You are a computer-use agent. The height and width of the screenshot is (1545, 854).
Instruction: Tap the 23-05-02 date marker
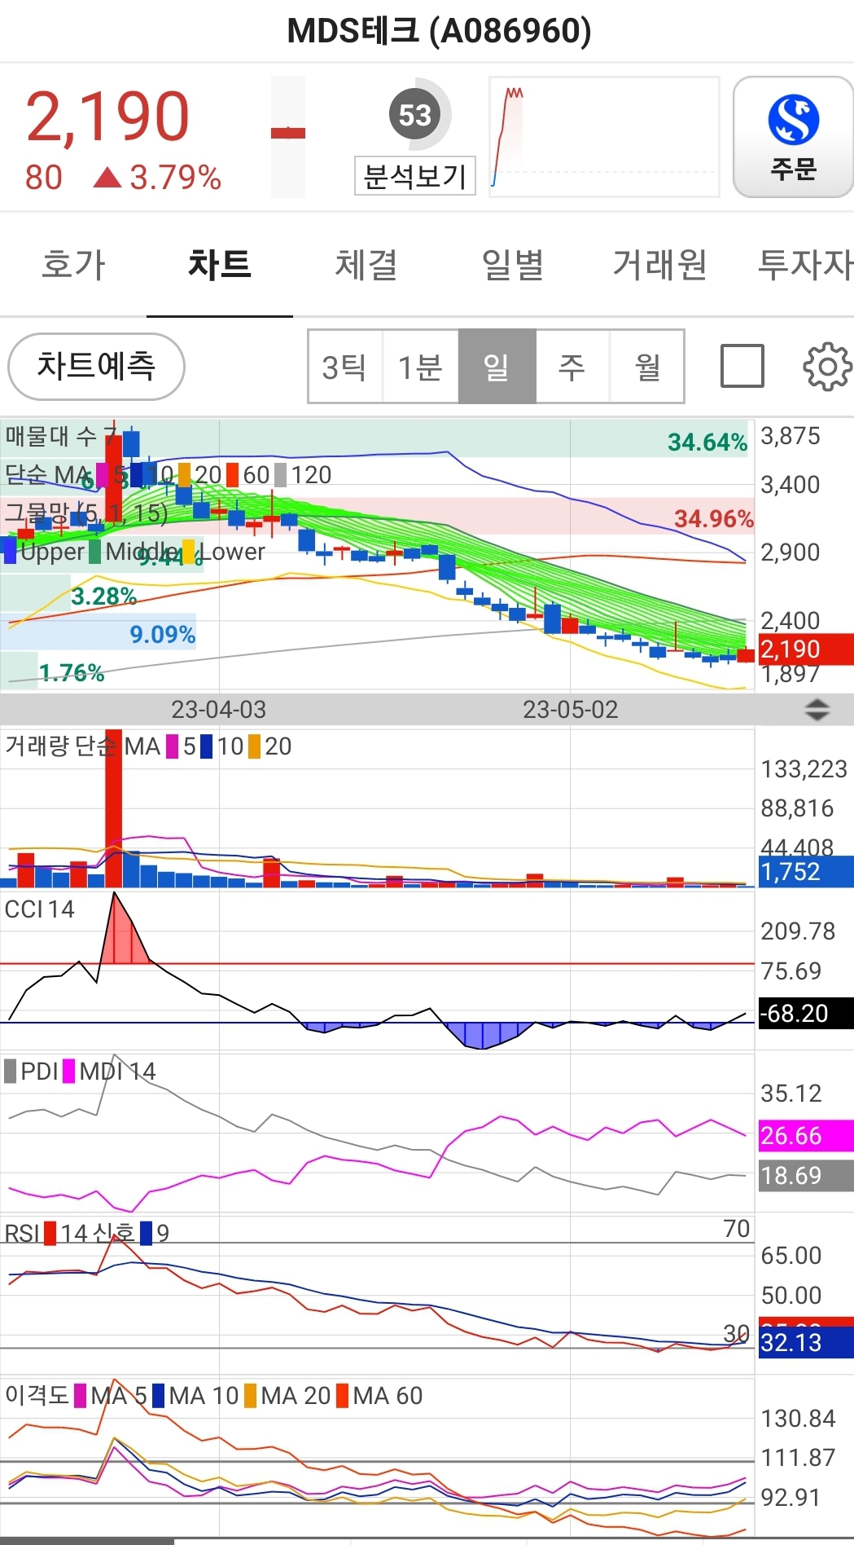click(570, 710)
